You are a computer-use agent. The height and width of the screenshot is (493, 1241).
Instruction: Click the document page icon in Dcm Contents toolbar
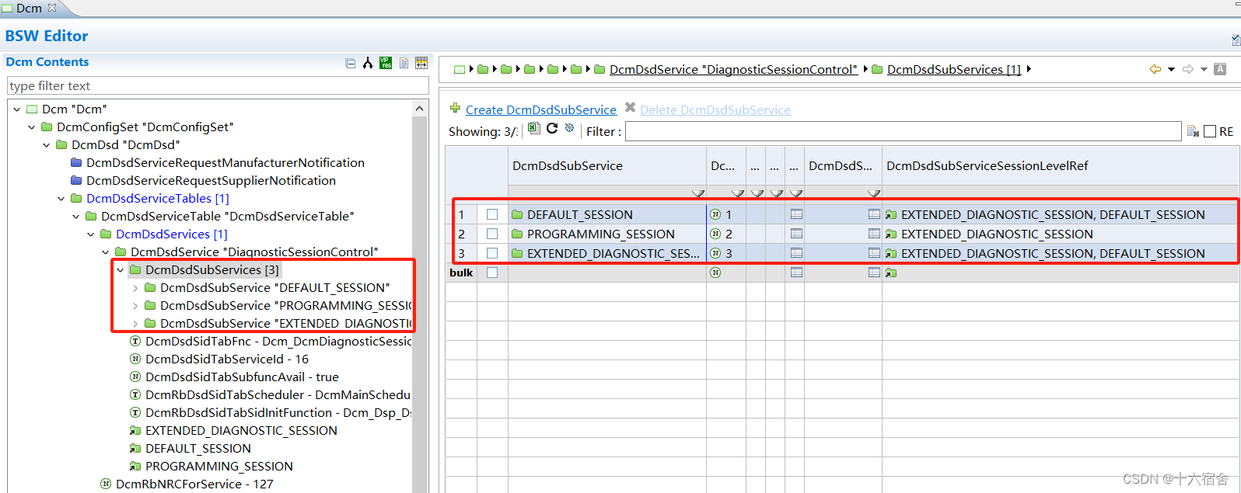[x=404, y=63]
